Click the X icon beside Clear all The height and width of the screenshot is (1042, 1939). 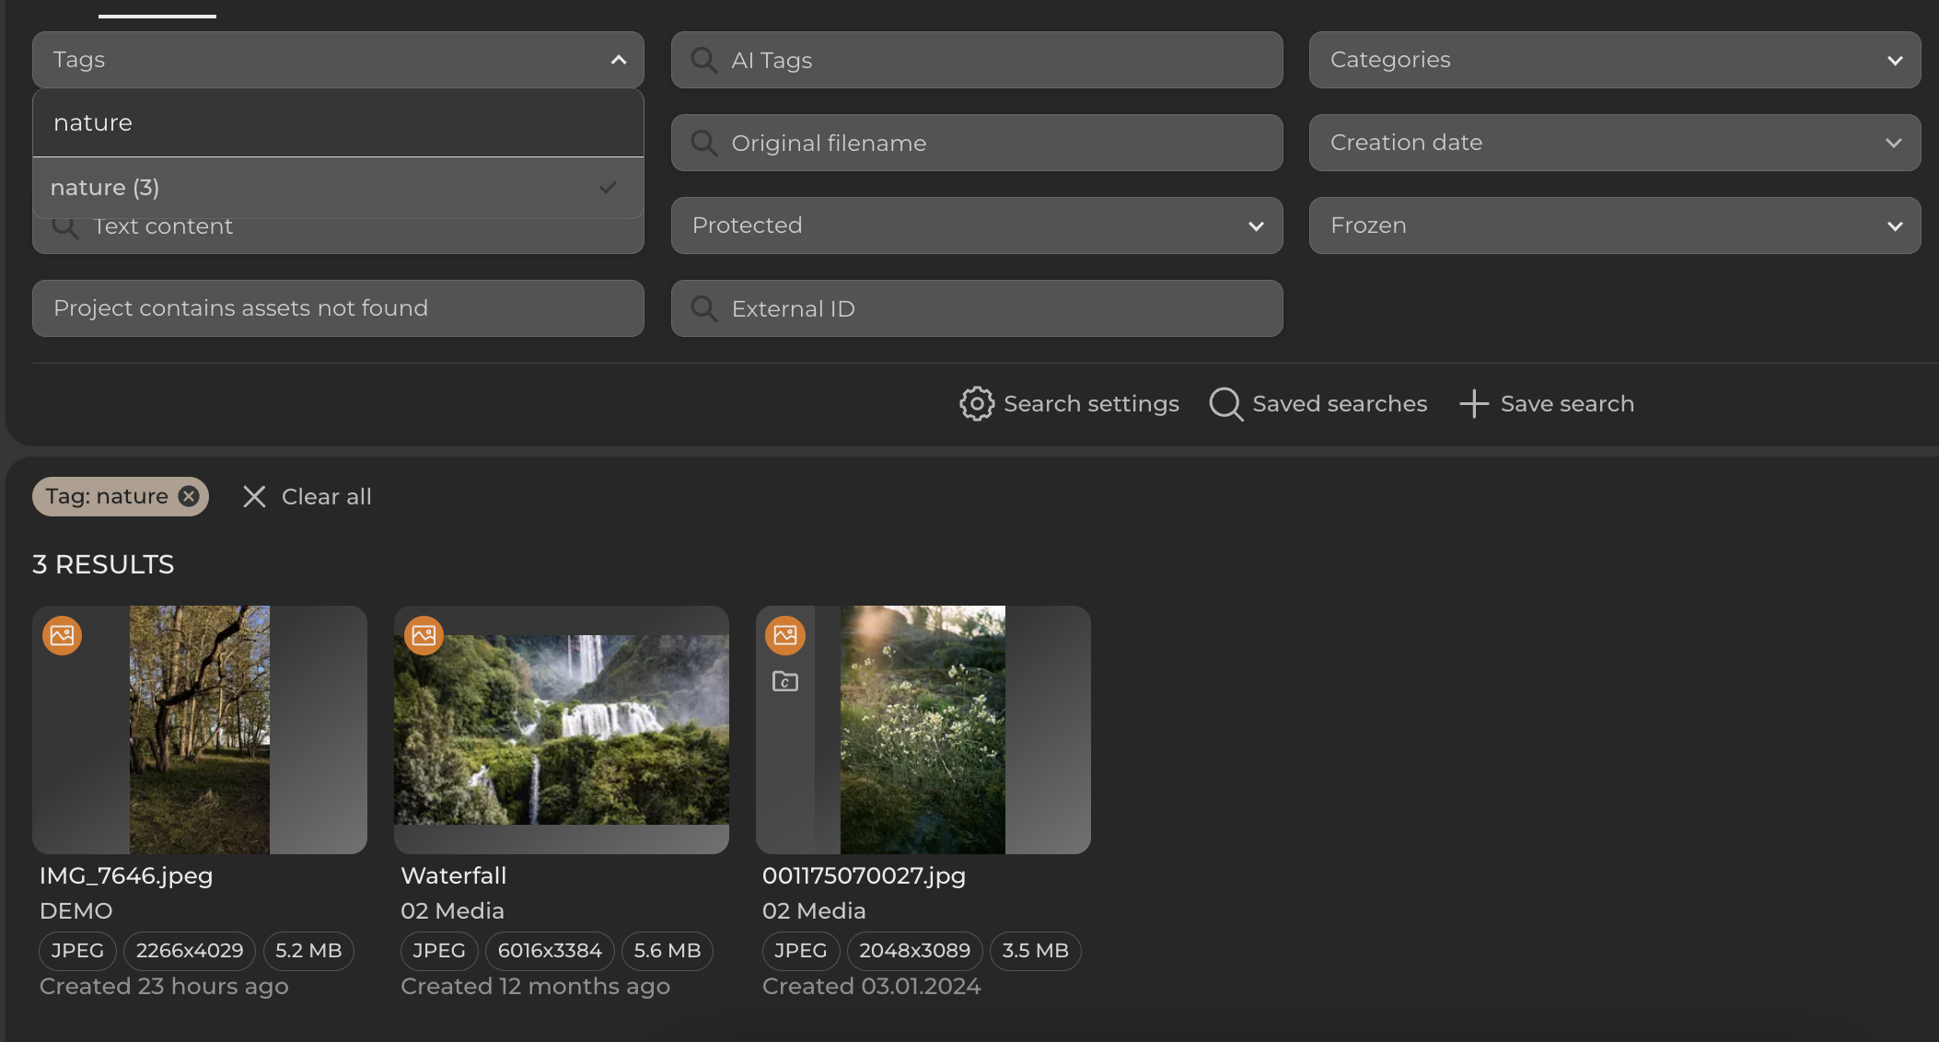point(254,497)
